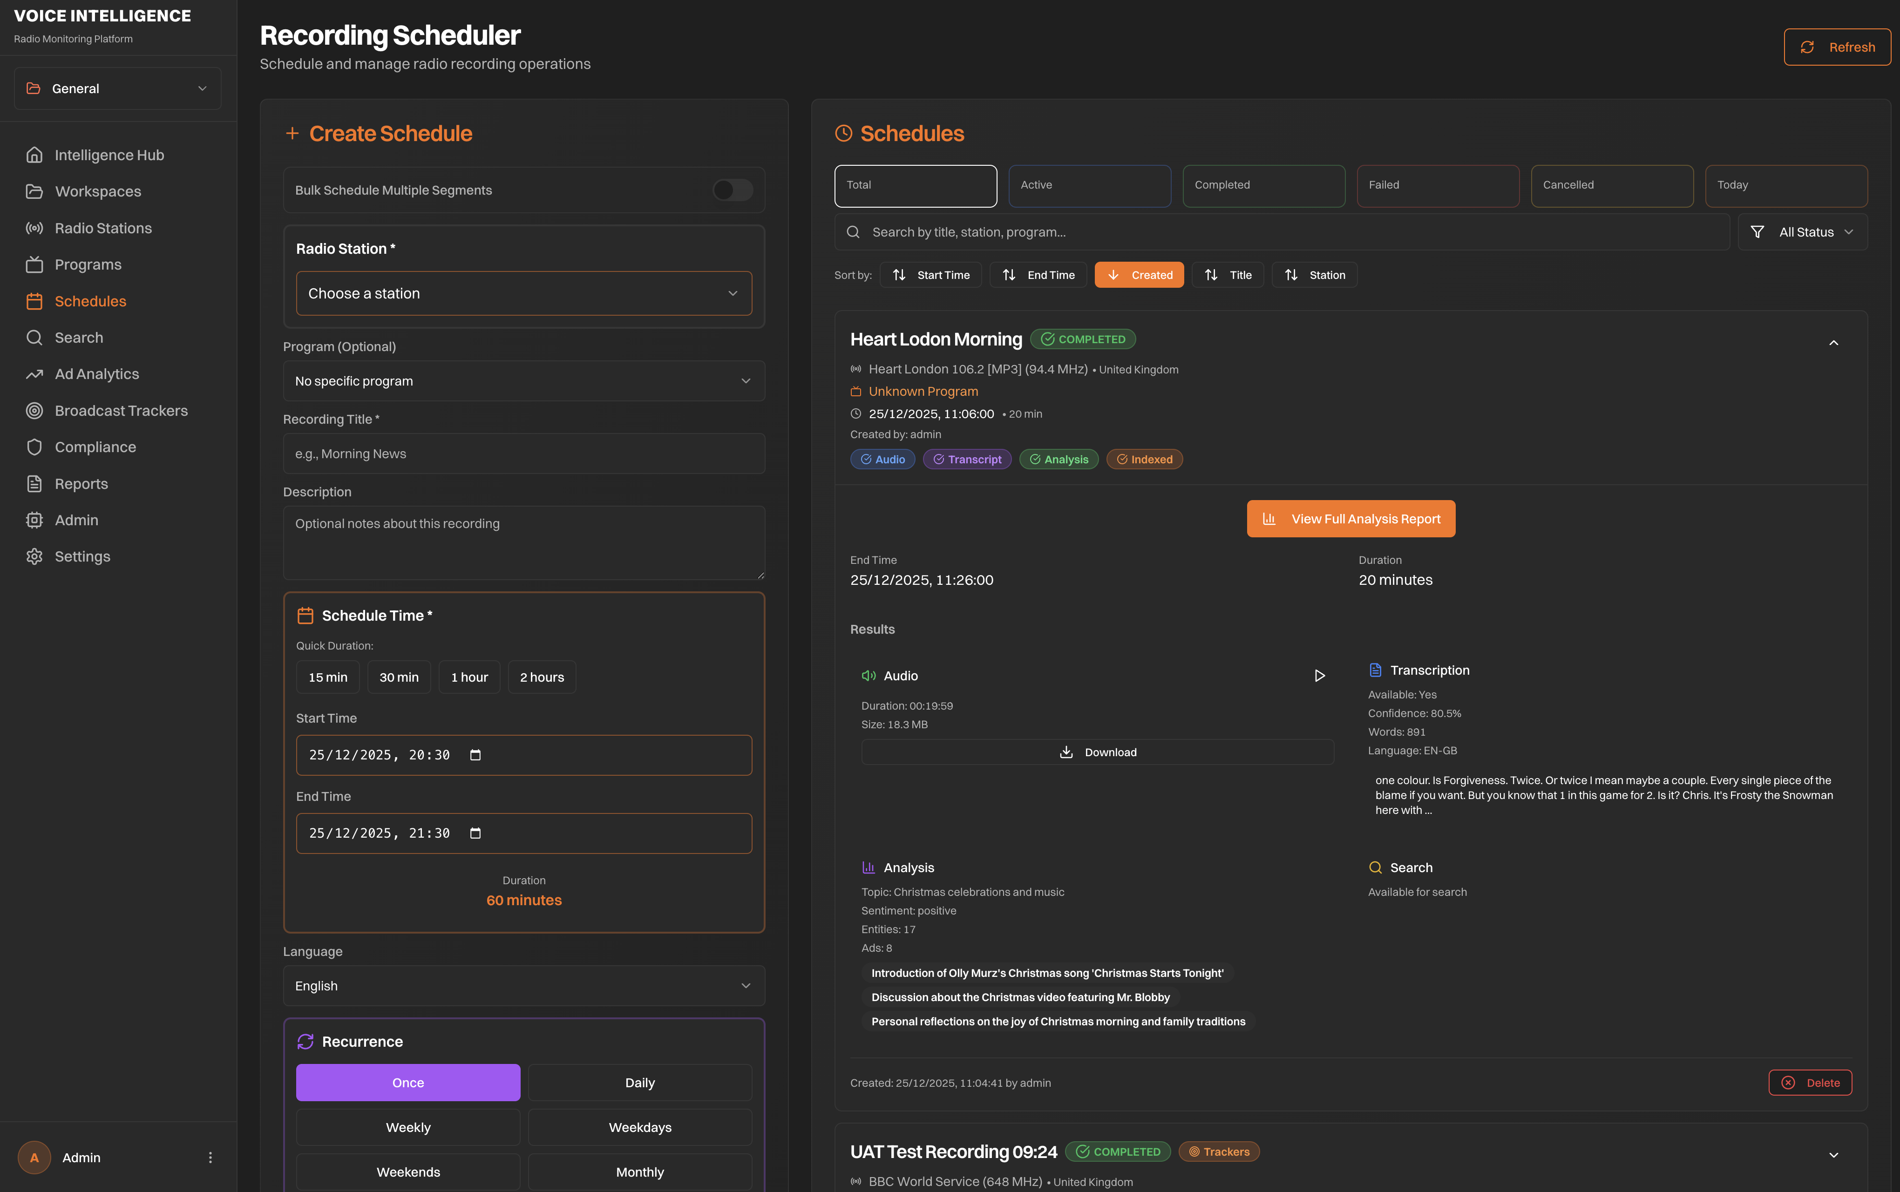Viewport: 1900px width, 1192px height.
Task: Switch to the Completed schedules tab
Action: point(1263,185)
